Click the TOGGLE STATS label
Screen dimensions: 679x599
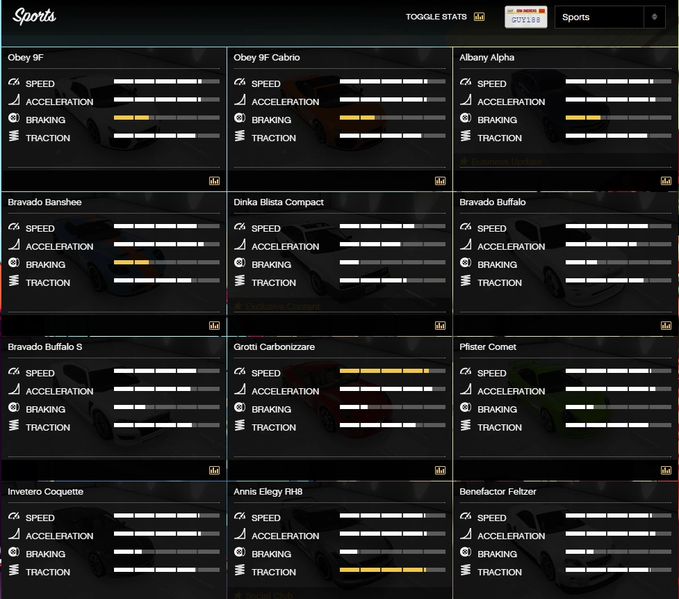436,17
